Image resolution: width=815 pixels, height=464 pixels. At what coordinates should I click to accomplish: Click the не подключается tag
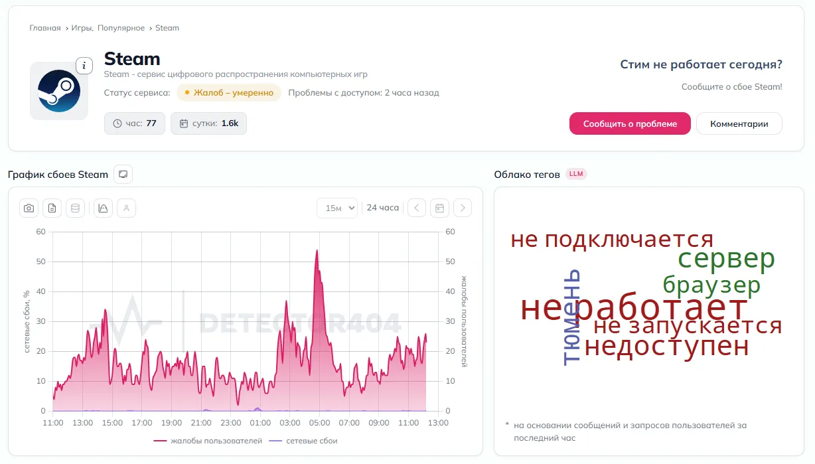[612, 240]
